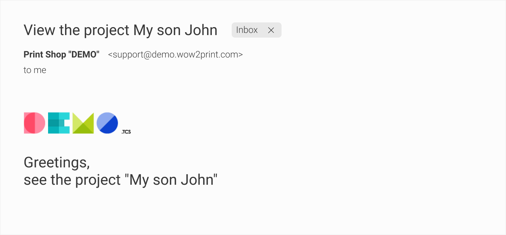The width and height of the screenshot is (506, 235).
Task: Click the dark red left half of D
Action: tap(30, 123)
